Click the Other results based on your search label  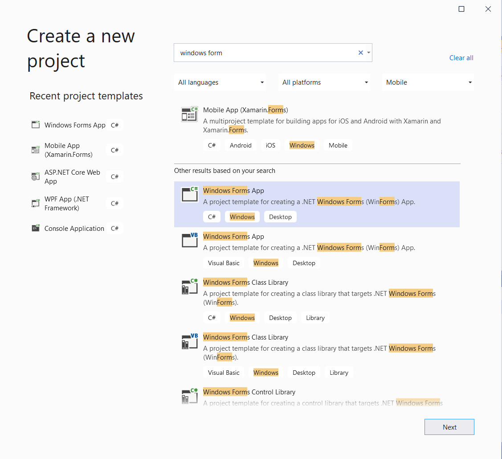(224, 171)
